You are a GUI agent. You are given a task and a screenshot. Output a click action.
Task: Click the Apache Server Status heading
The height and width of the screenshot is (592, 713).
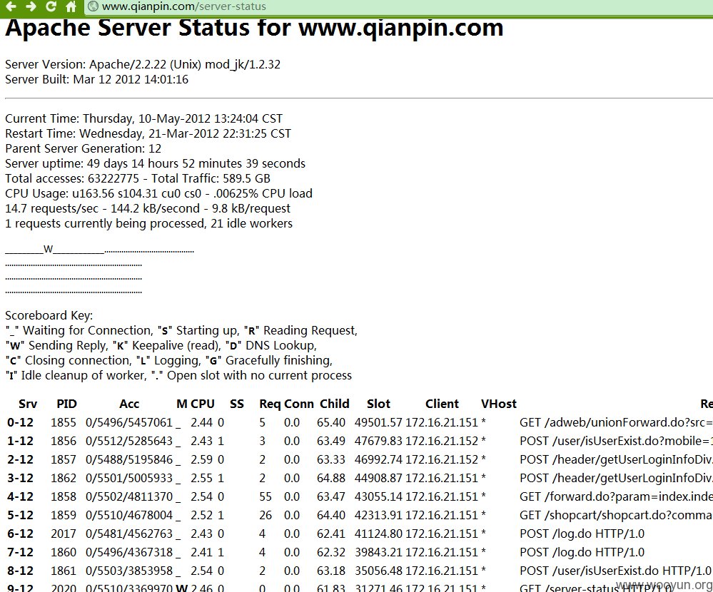point(254,28)
